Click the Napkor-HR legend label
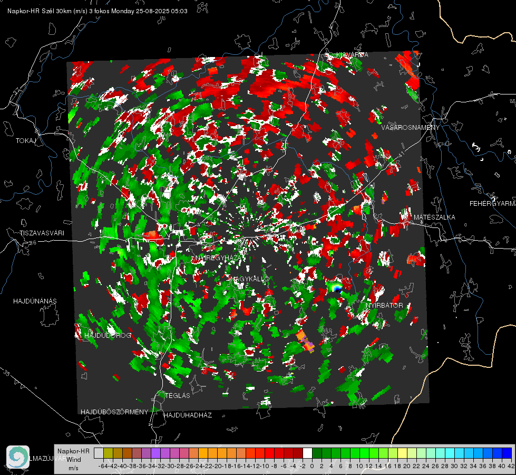This screenshot has height=475, width=516. click(x=73, y=451)
